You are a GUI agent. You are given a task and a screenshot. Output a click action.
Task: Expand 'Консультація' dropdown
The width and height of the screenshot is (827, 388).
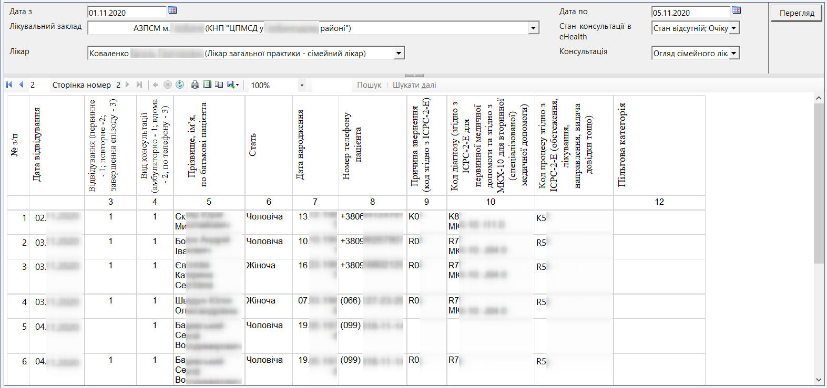click(734, 53)
